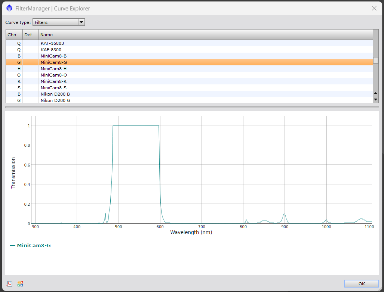This screenshot has width=384, height=292.
Task: Click the OK button
Action: click(362, 284)
